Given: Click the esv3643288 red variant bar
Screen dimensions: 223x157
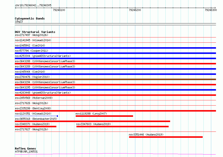Looking at the screenshot, I should click(x=115, y=64).
